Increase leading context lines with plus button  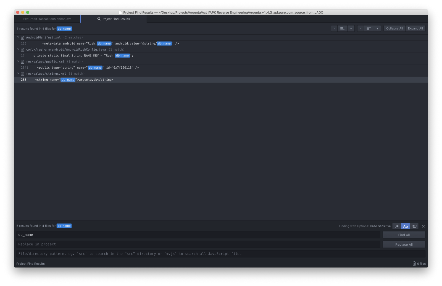click(351, 28)
